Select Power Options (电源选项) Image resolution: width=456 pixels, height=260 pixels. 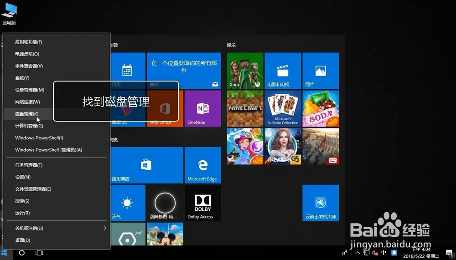click(x=57, y=54)
